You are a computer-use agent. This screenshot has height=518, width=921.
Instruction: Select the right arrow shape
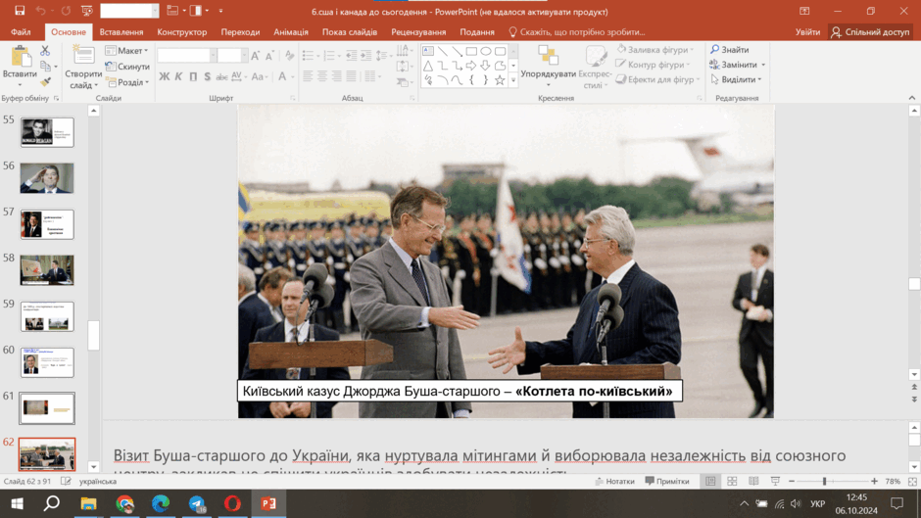point(471,66)
